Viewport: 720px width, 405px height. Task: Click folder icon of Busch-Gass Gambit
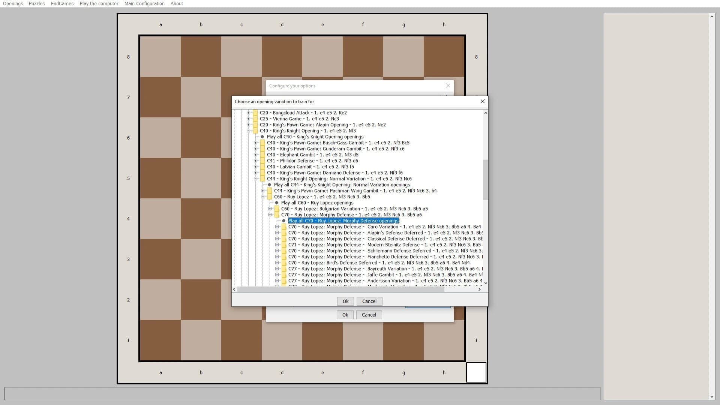(x=262, y=142)
